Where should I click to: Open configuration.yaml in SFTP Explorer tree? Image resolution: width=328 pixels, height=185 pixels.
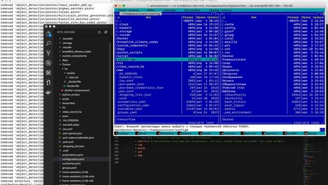pos(73,159)
